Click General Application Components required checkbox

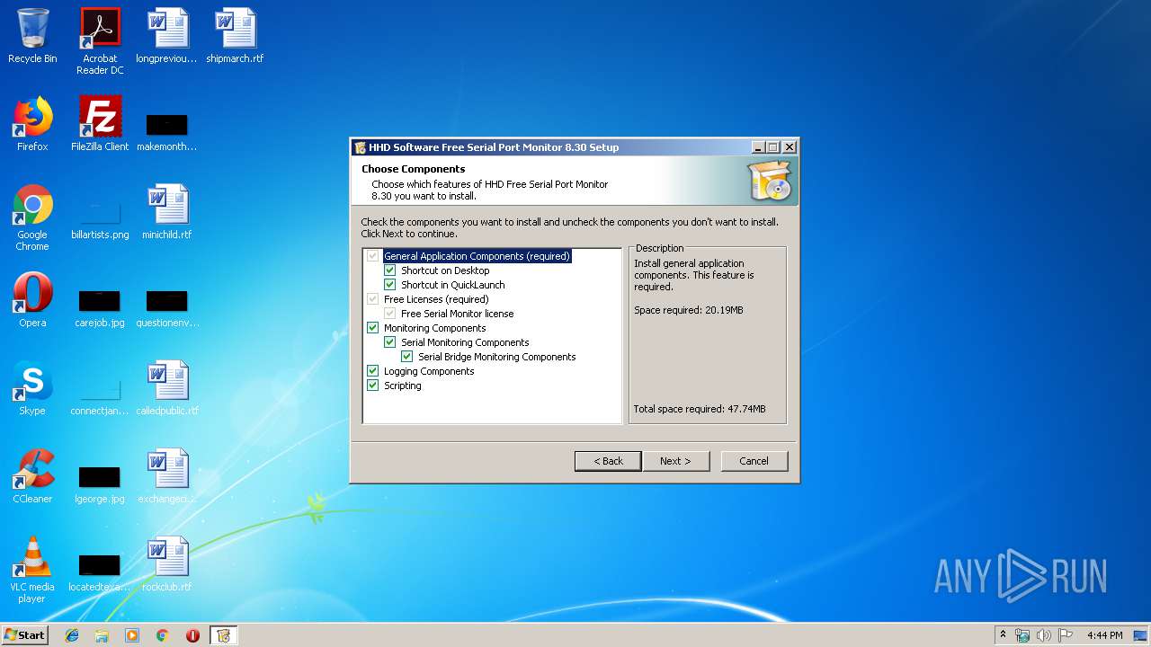coord(372,256)
